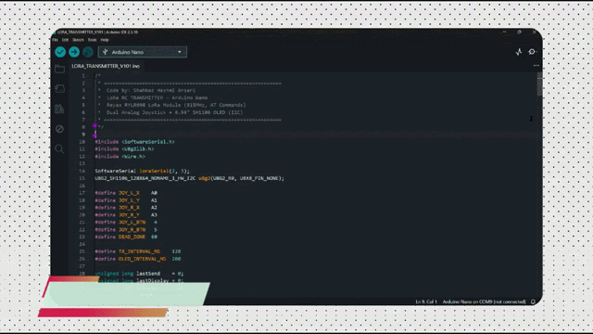Click line number 16 in the gutter
593x334 pixels.
(82, 186)
